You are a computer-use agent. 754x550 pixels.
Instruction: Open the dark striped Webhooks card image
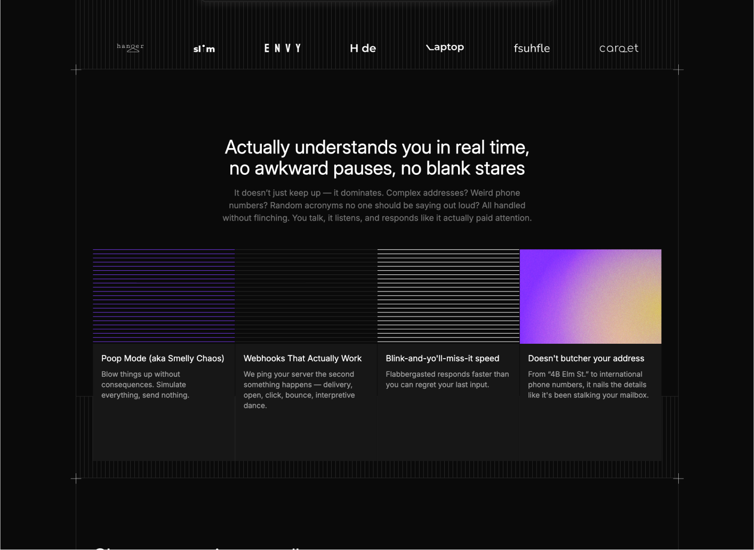(x=306, y=296)
